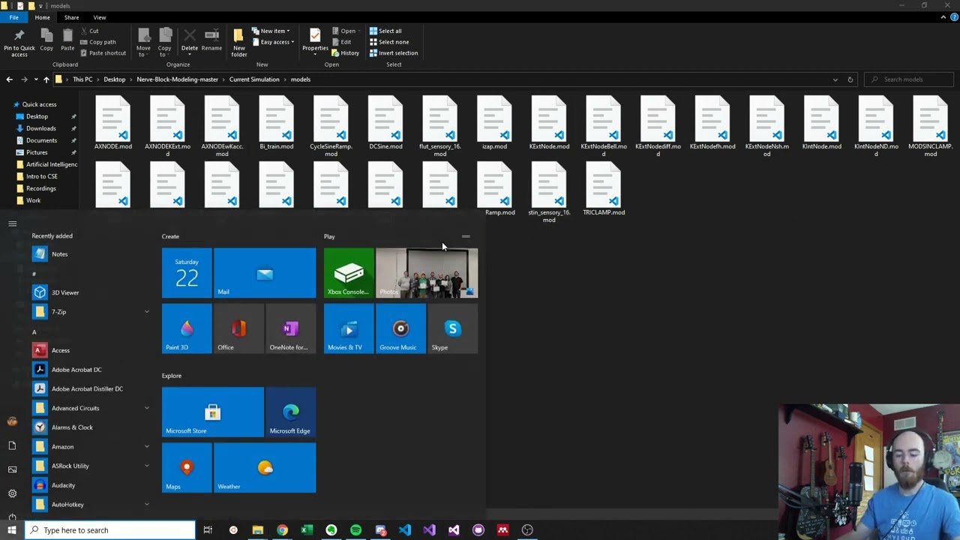The width and height of the screenshot is (960, 540).
Task: Open Notes from Recently added list
Action: [x=91, y=254]
